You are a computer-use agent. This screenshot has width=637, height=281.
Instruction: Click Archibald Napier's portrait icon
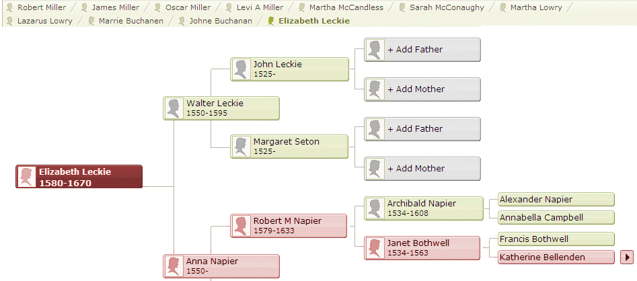click(x=375, y=208)
